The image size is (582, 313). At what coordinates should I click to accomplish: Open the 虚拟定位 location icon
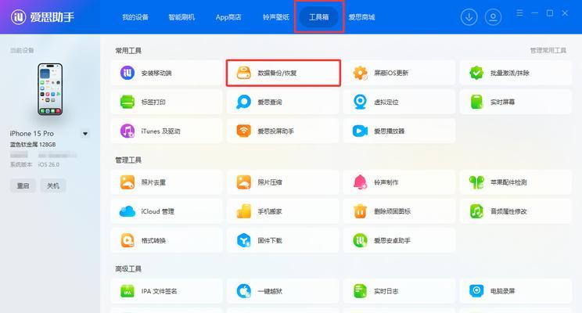360,102
